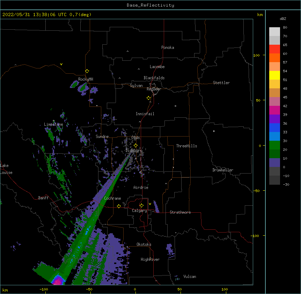Click the Innisfail label
This screenshot has width=301, height=294.
tap(145, 114)
